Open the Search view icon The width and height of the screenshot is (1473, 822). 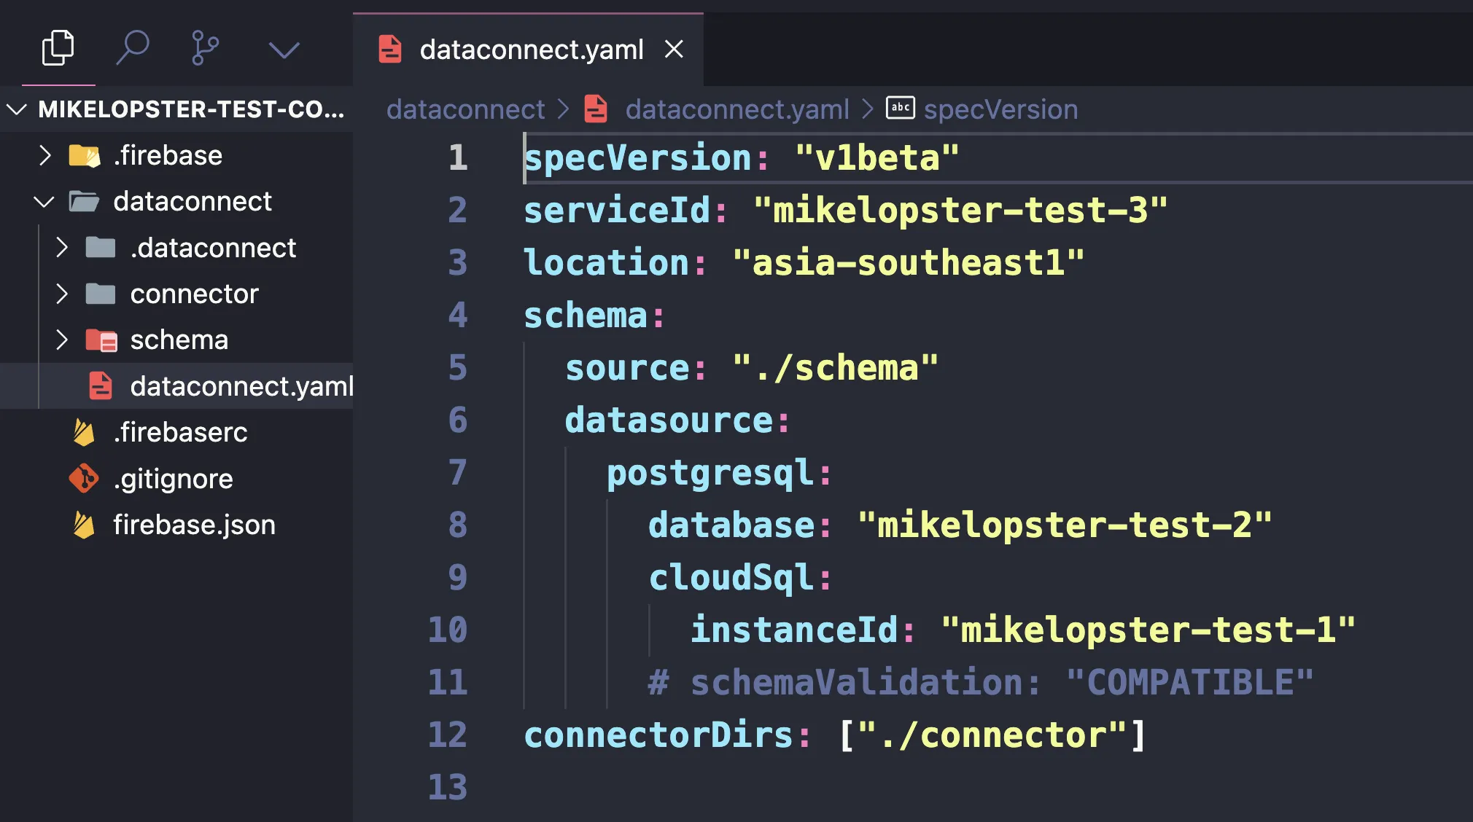[133, 48]
